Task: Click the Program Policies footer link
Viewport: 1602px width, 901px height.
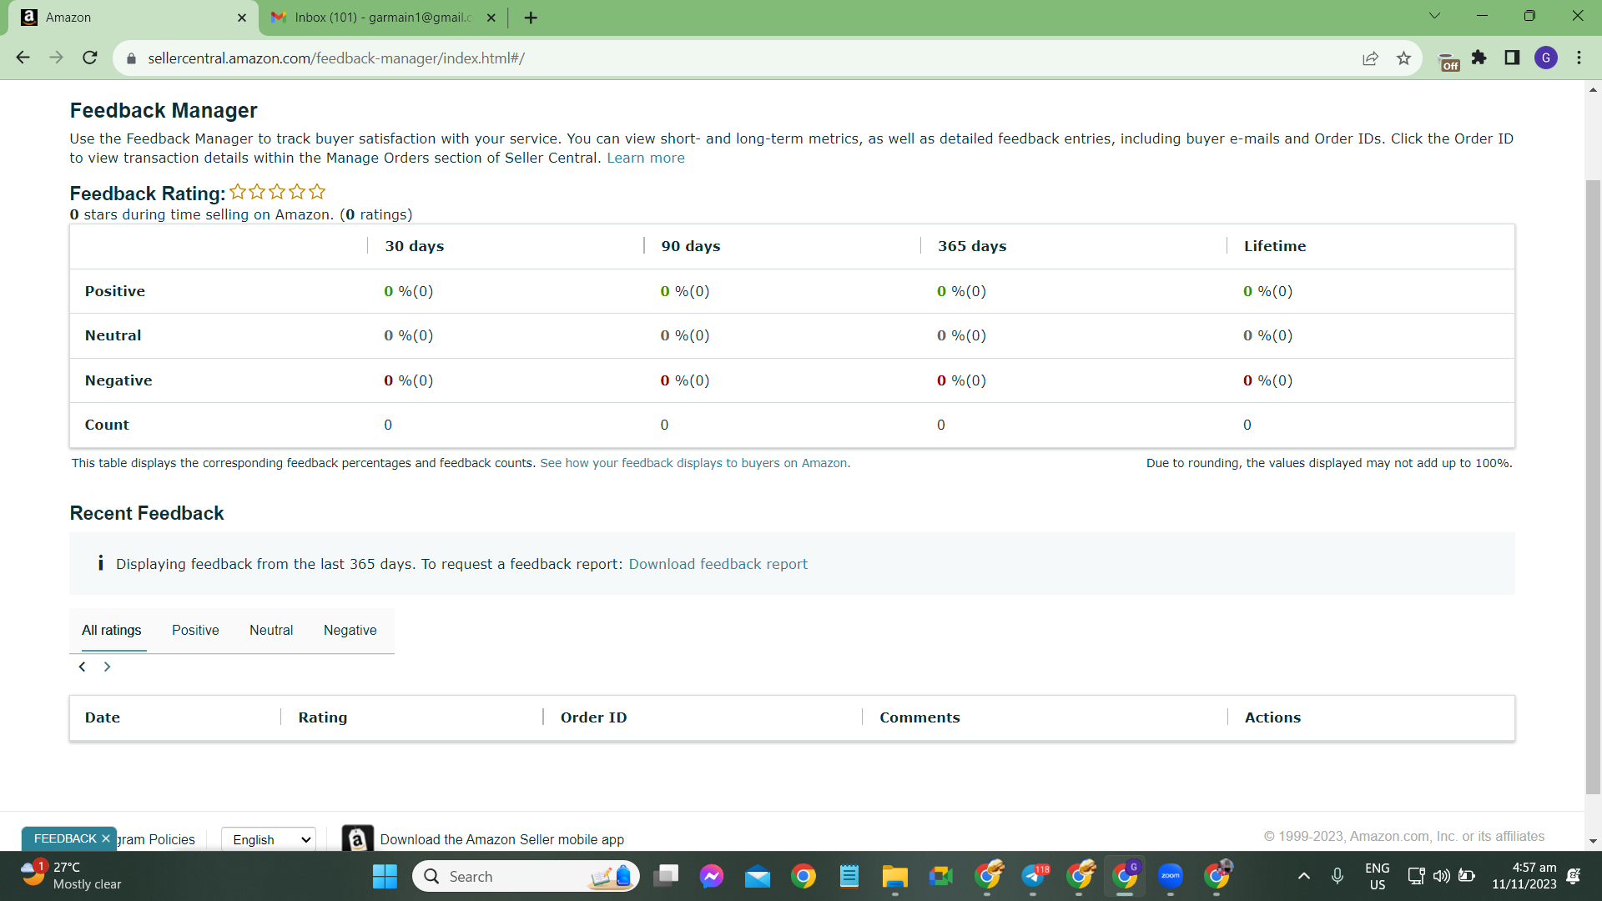Action: pos(156,839)
